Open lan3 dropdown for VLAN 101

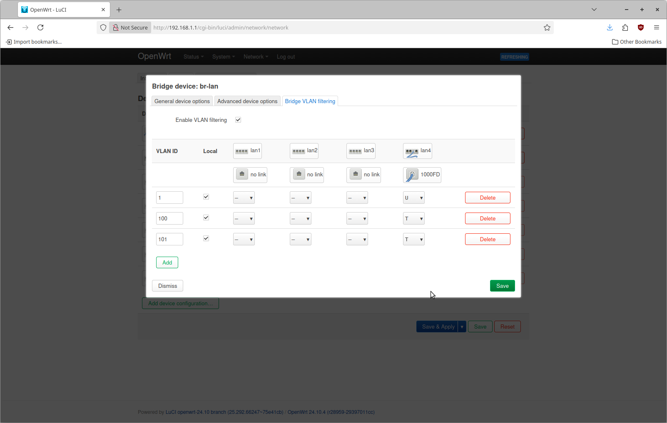tap(357, 240)
